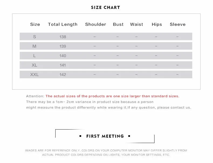The height and width of the screenshot is (163, 213).
Task: Select the L size row label
Action: click(34, 56)
